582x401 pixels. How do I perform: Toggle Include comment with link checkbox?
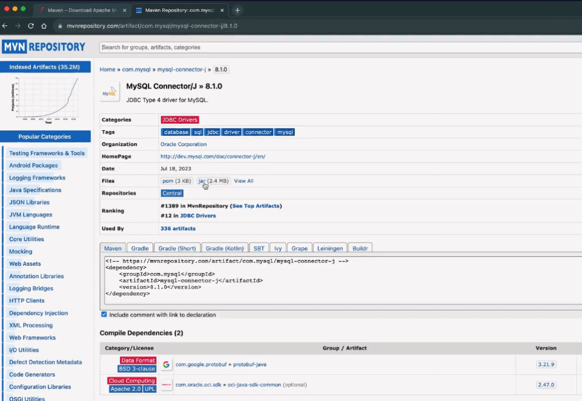104,314
